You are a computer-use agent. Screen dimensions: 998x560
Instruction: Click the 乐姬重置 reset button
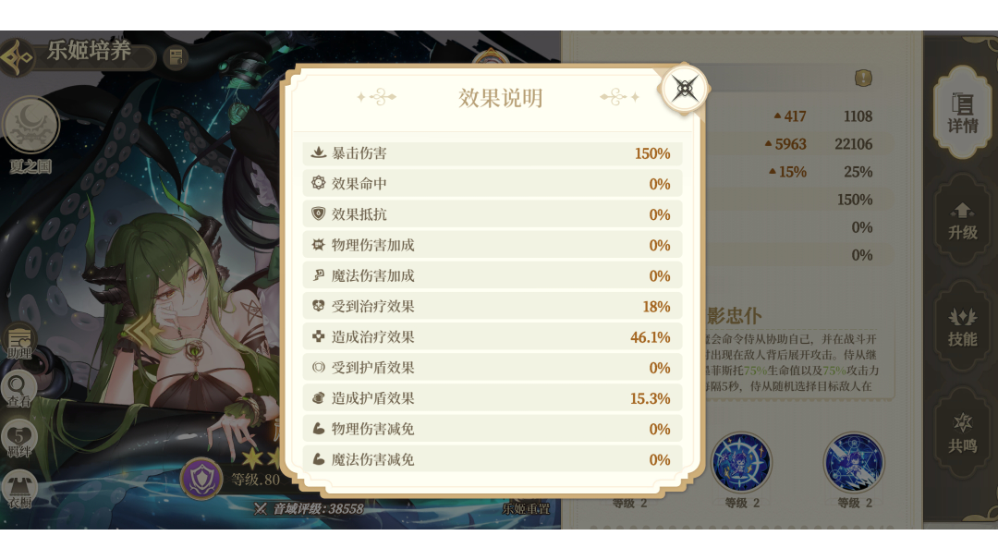pos(526,507)
